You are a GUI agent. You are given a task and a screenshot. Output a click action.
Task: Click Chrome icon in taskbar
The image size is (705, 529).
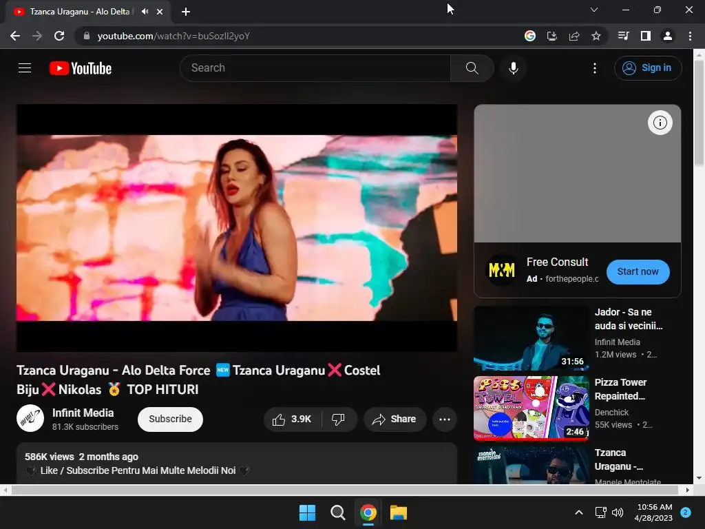(368, 512)
